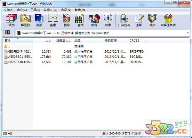The height and width of the screenshot is (138, 192).
Task: Open the Tools (工具) menu
Action: click(x=35, y=10)
